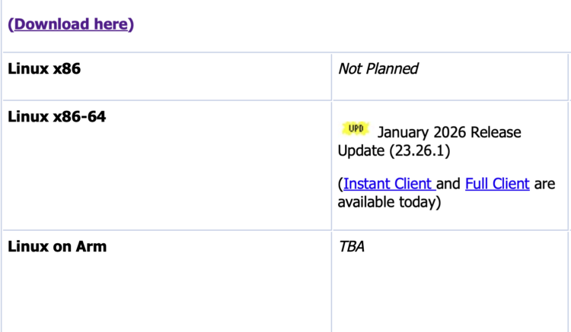
Task: Click the word "today" in availability note
Action: tap(419, 202)
